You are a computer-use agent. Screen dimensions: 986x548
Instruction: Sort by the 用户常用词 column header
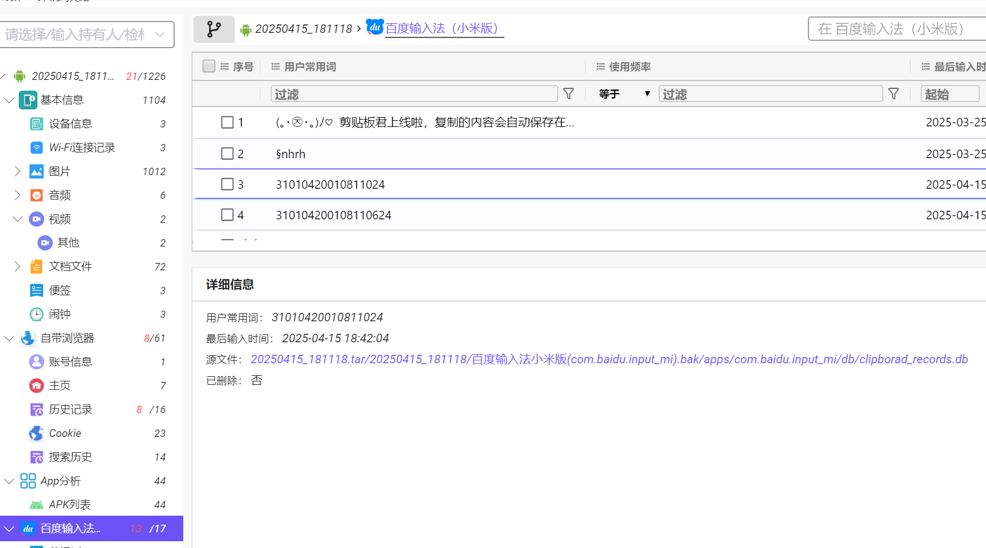tap(310, 67)
